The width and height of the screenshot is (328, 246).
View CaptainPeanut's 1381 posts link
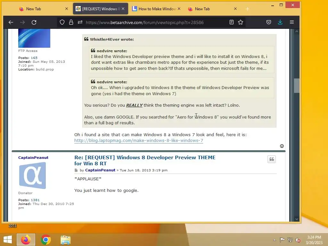tap(35, 200)
